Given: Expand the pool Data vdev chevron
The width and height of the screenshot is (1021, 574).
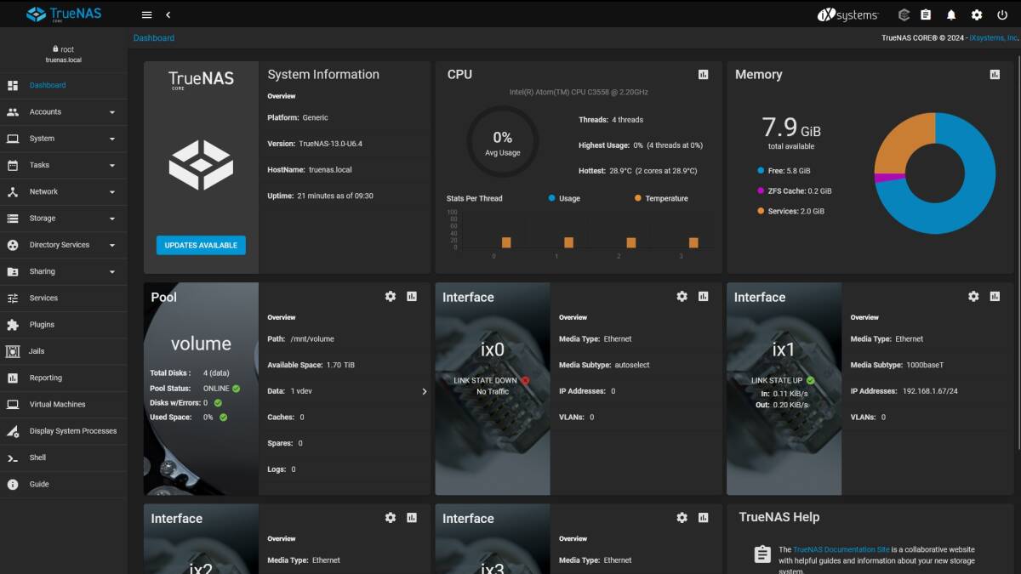Looking at the screenshot, I should point(424,391).
